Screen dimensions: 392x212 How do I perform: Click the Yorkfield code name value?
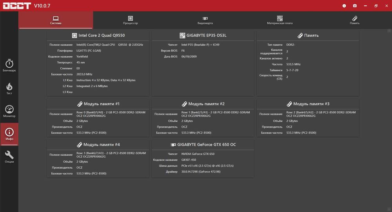click(x=82, y=57)
